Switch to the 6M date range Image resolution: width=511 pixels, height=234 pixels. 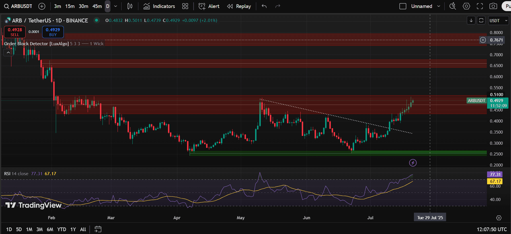click(50, 229)
